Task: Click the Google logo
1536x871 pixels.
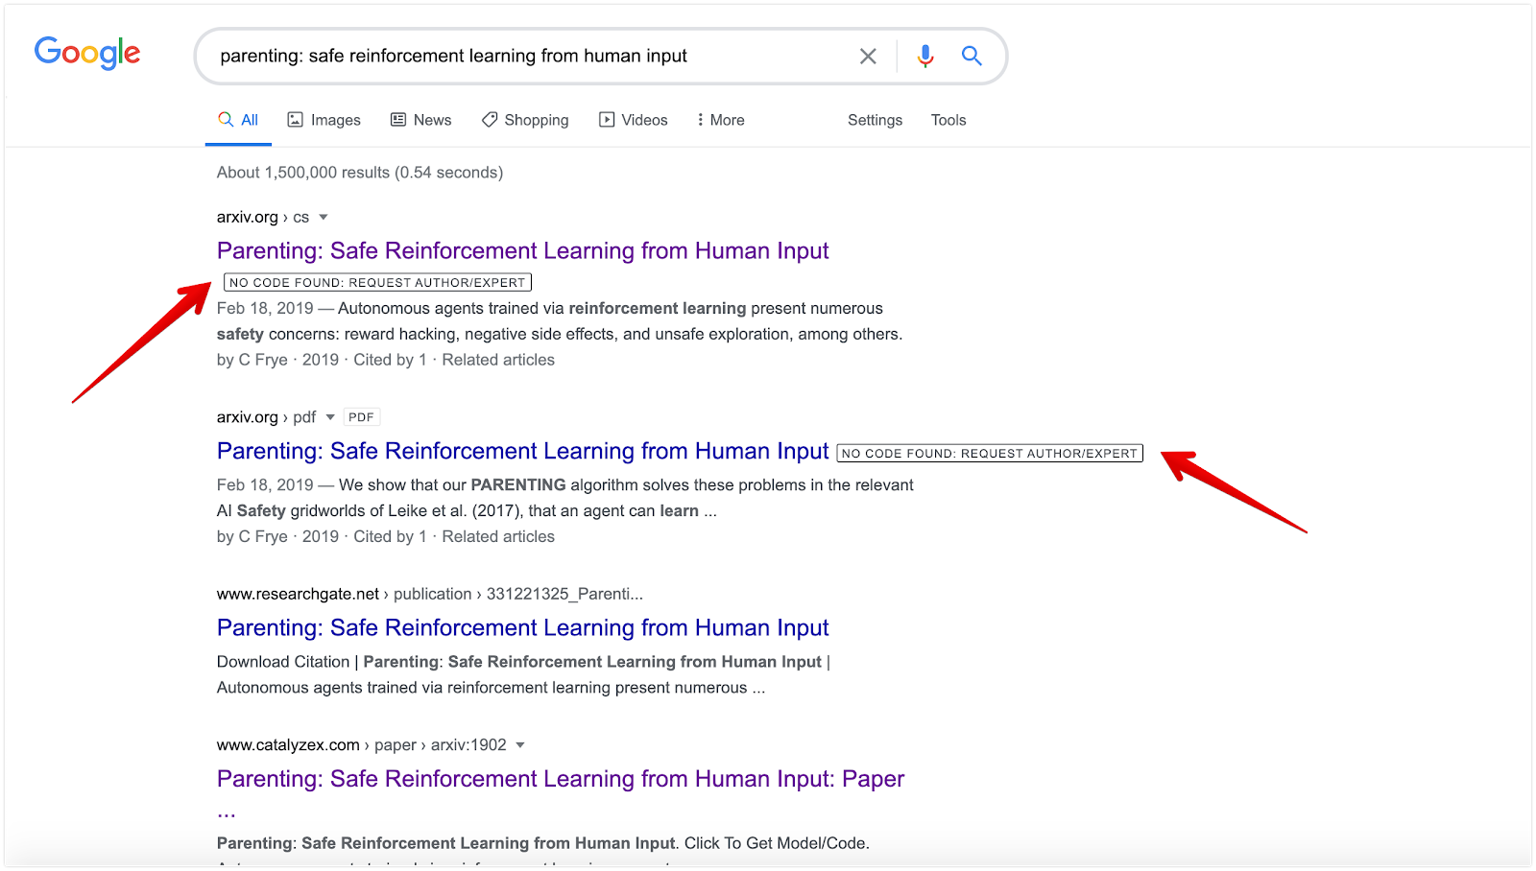Action: tap(87, 53)
